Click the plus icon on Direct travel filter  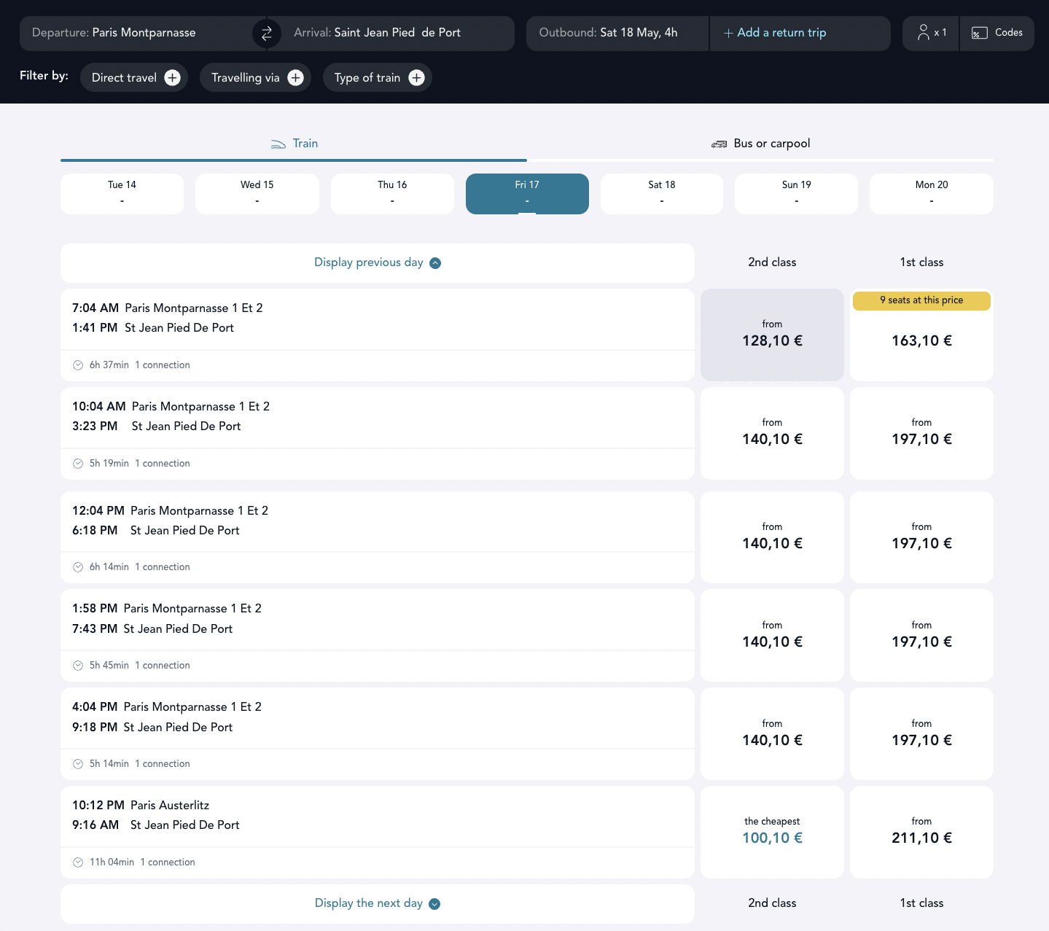click(x=173, y=78)
